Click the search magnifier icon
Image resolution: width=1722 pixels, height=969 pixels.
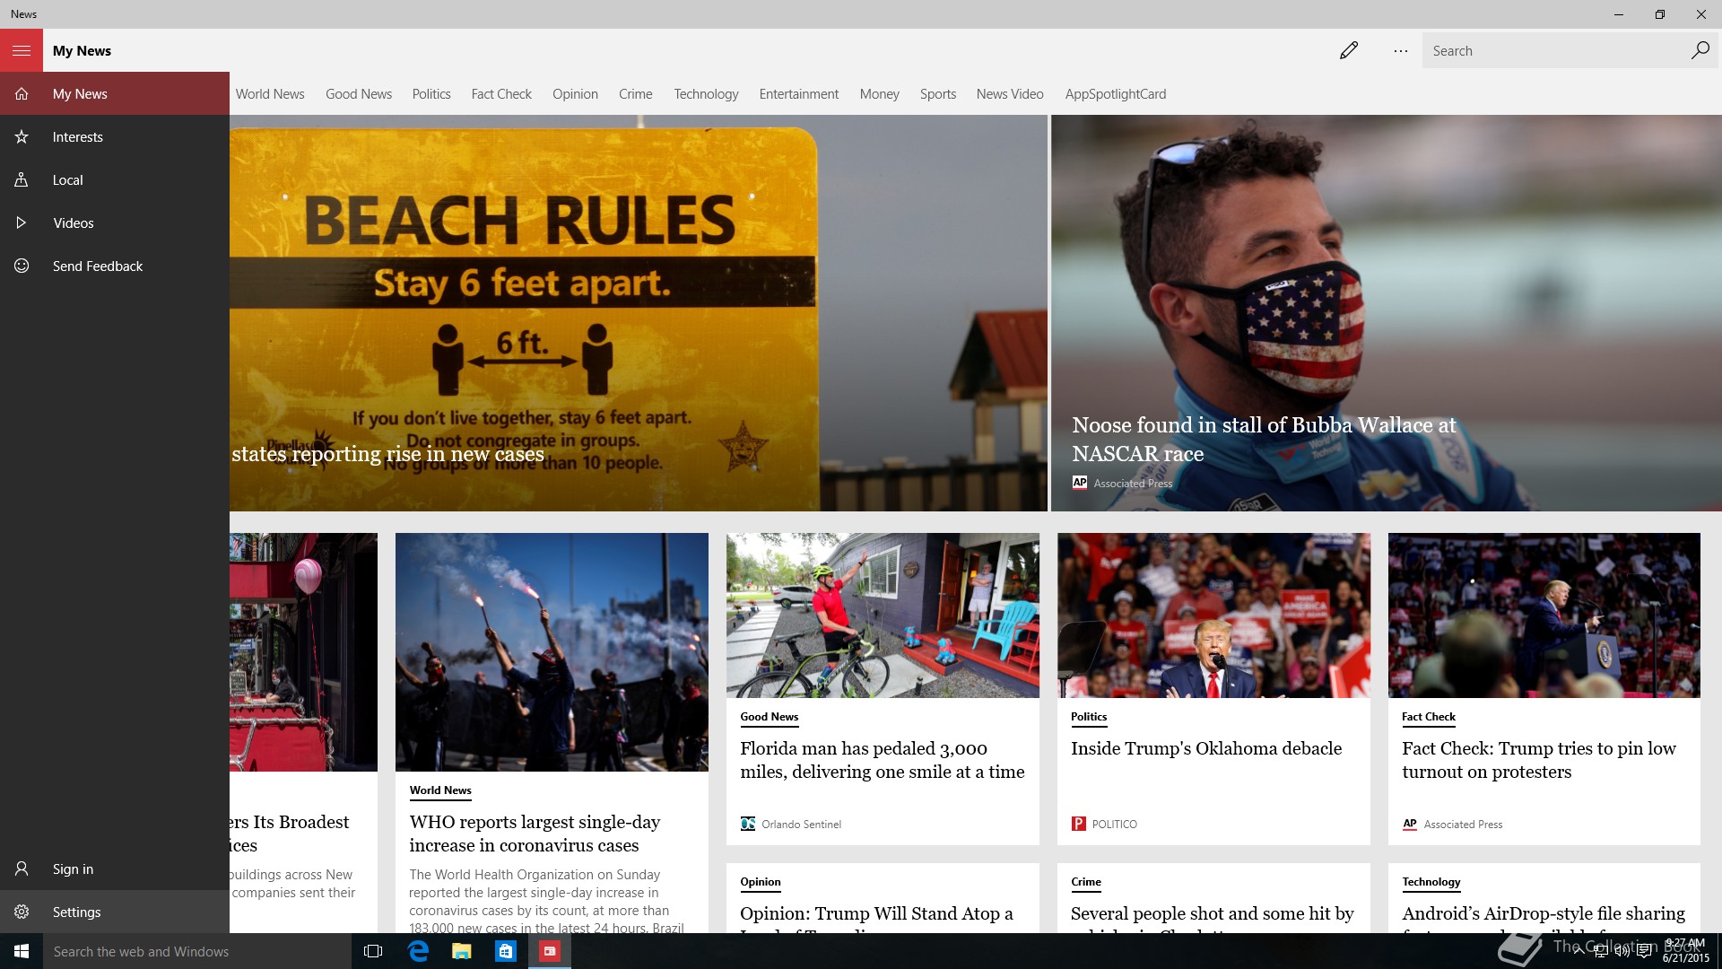[x=1700, y=50]
